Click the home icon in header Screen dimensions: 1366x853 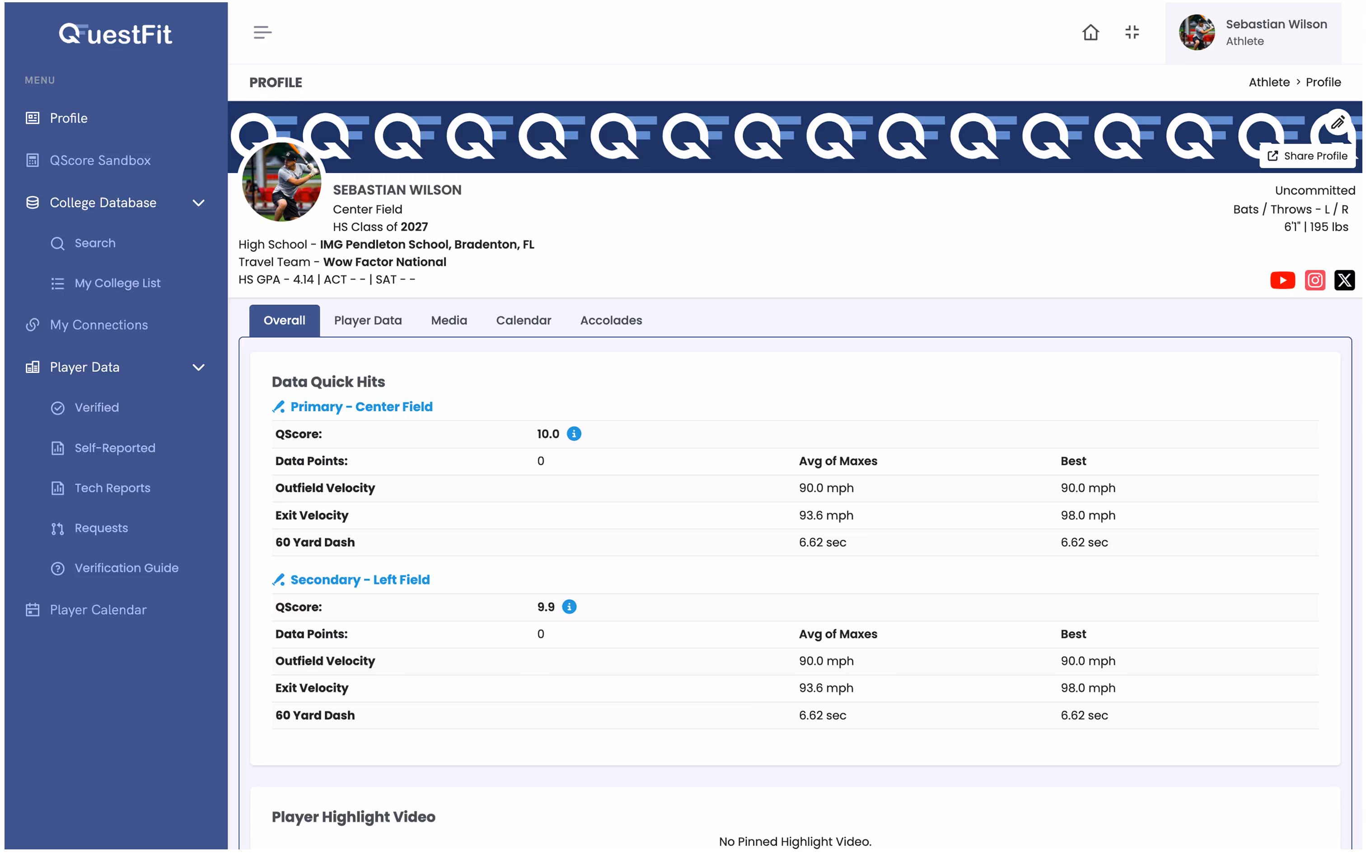1090,32
